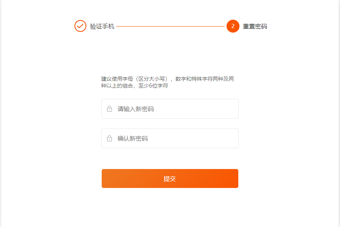Viewport: 340px width, 227px height.
Task: Select the 重置密码 step label
Action: click(255, 26)
